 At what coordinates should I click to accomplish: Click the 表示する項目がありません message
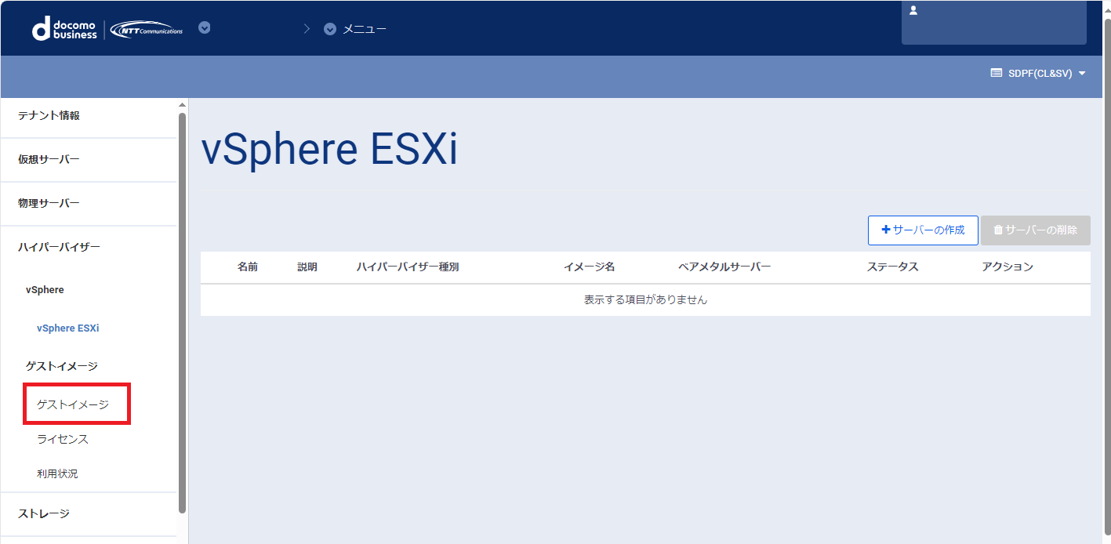tap(645, 300)
